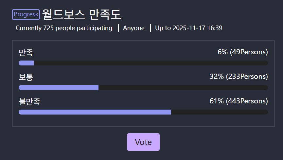Click the word Currently in the participant count
The width and height of the screenshot is (283, 160).
tap(28, 28)
